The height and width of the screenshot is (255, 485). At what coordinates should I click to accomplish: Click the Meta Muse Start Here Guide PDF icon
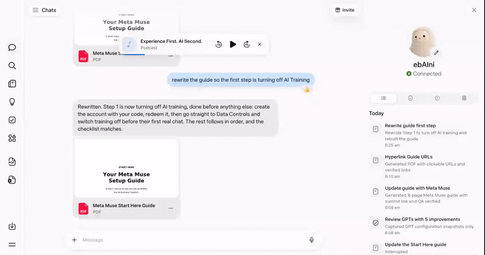pyautogui.click(x=83, y=209)
